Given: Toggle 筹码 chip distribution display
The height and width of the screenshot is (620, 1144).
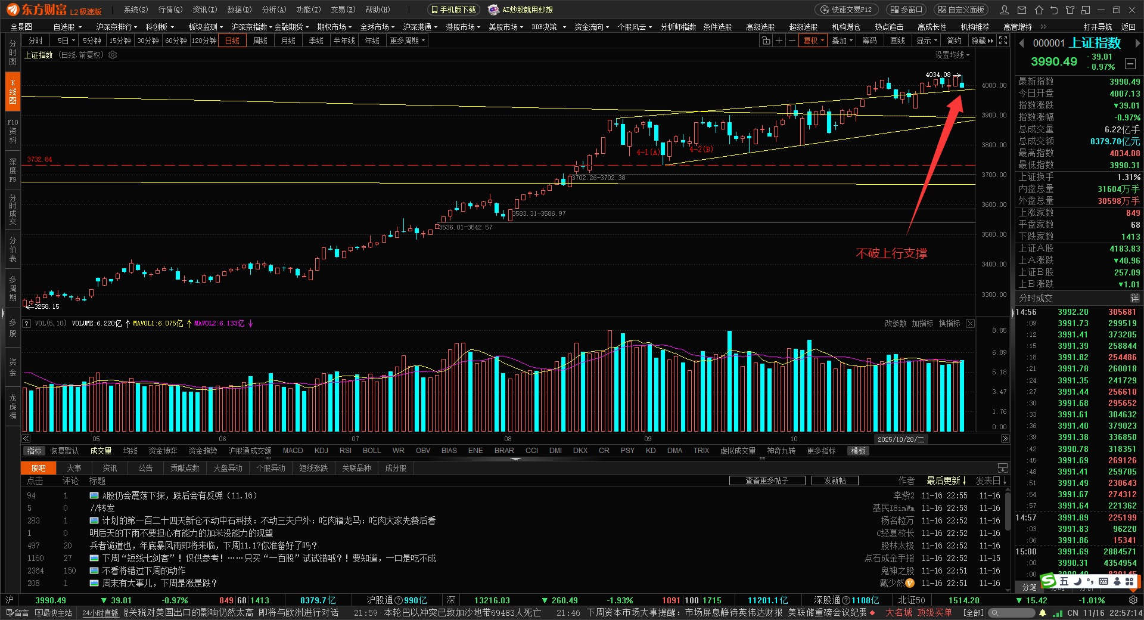Looking at the screenshot, I should (869, 41).
